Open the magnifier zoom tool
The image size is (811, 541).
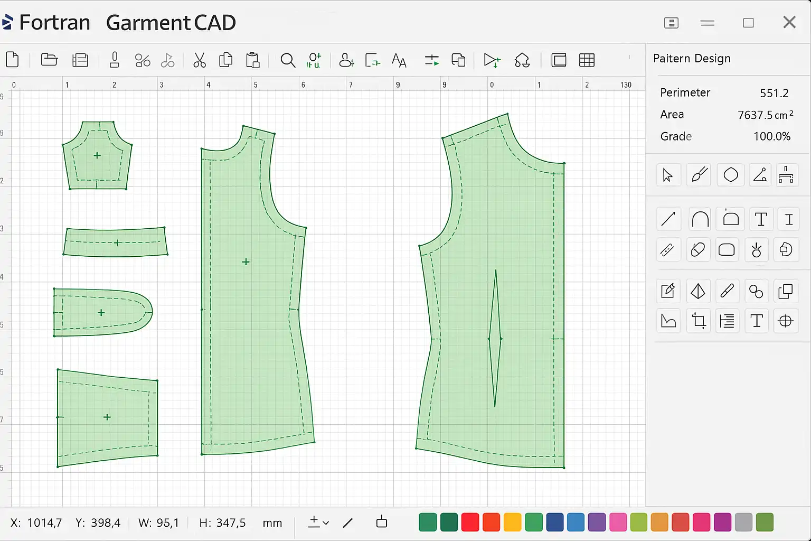[288, 60]
